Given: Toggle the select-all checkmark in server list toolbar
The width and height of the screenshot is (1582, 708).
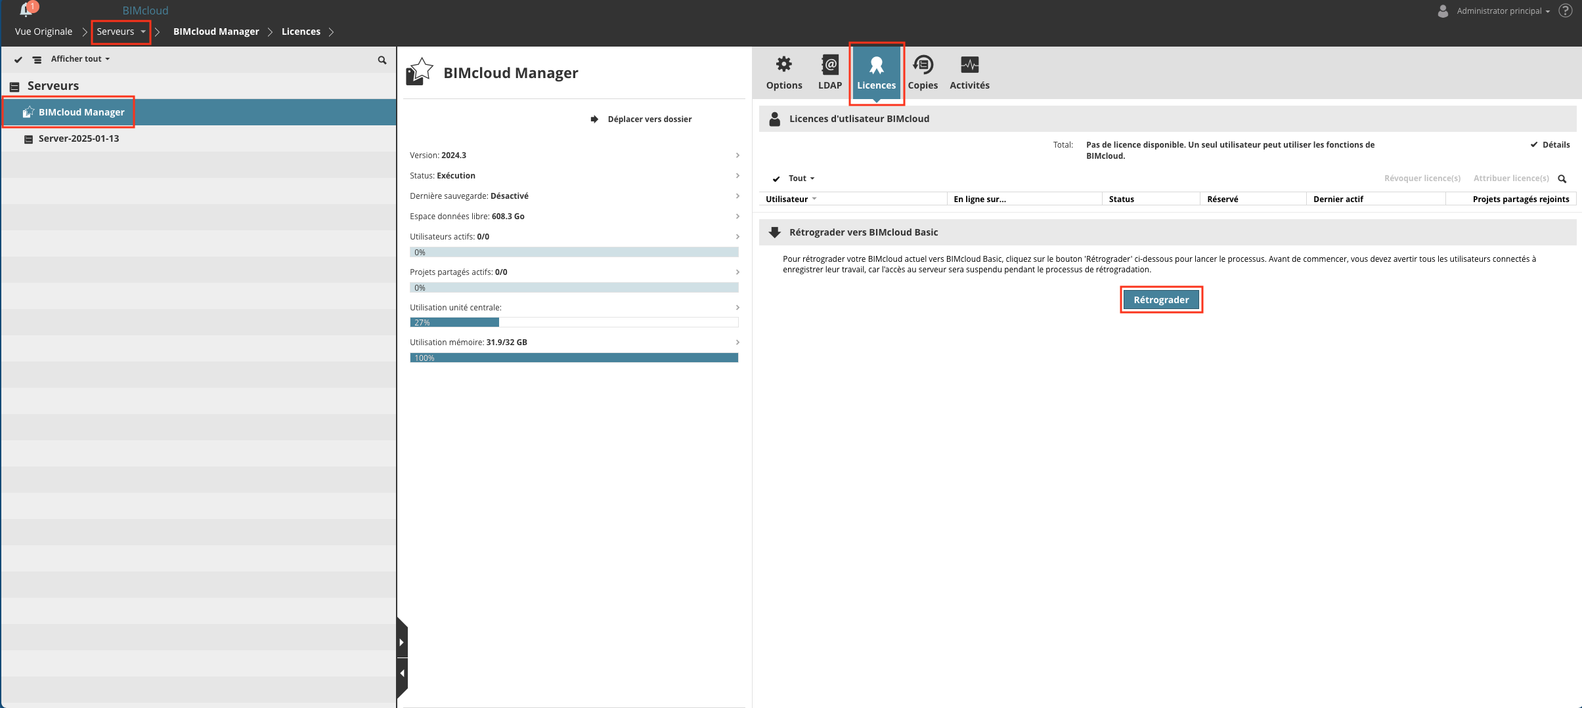Looking at the screenshot, I should [x=18, y=60].
